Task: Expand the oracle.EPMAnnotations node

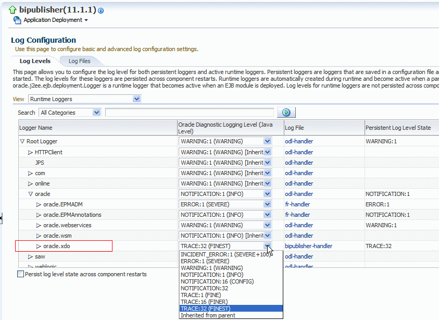Action: click(x=39, y=215)
